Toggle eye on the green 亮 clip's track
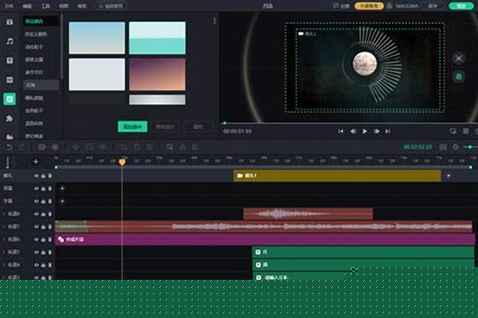 pos(37,265)
